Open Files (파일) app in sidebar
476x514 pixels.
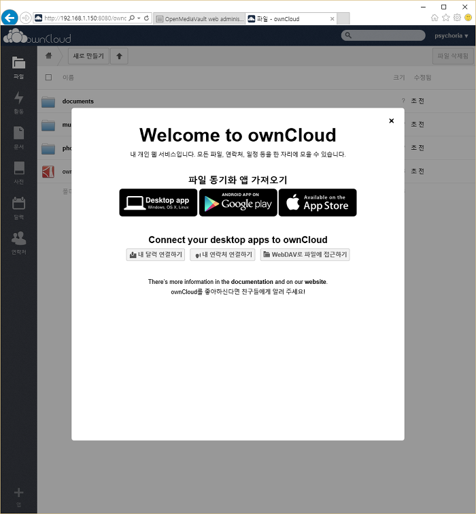point(18,67)
